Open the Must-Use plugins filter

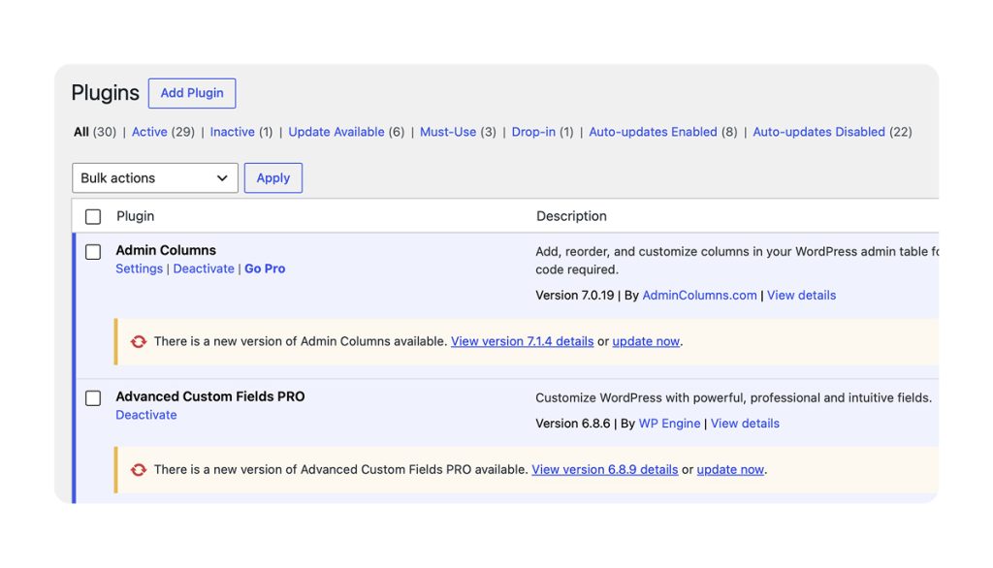pos(448,132)
